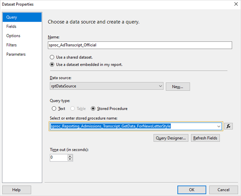Close the Dataset Properties dialog
This screenshot has width=241, height=196.
235,4
